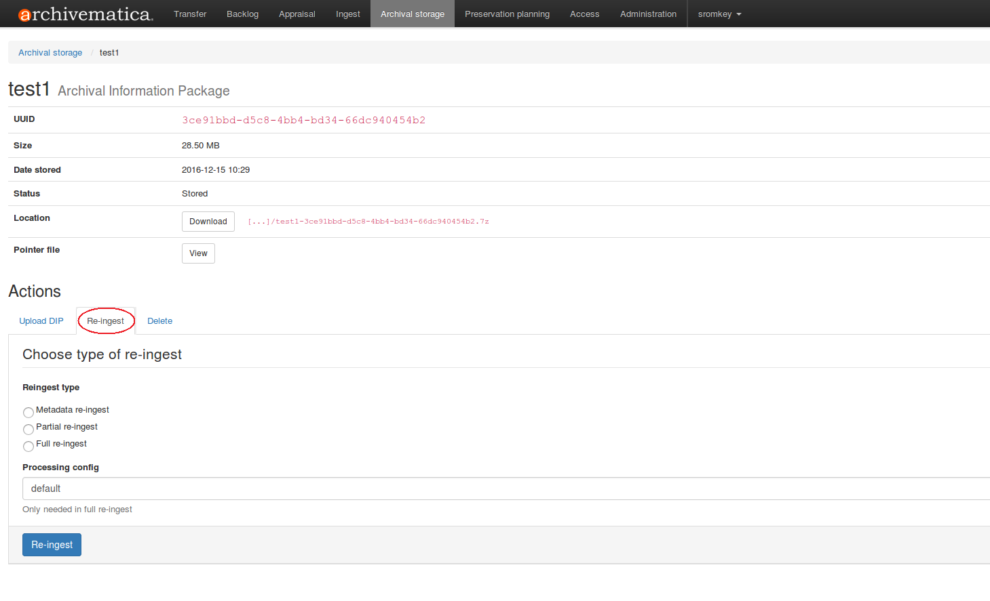This screenshot has width=990, height=601.
Task: Choose Partial re-ingest radio option
Action: click(28, 430)
